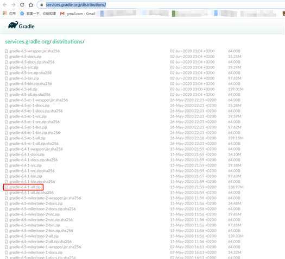
Task: Click file icon beside gradle-6.4.1-src.zip
Action: [x=7, y=165]
